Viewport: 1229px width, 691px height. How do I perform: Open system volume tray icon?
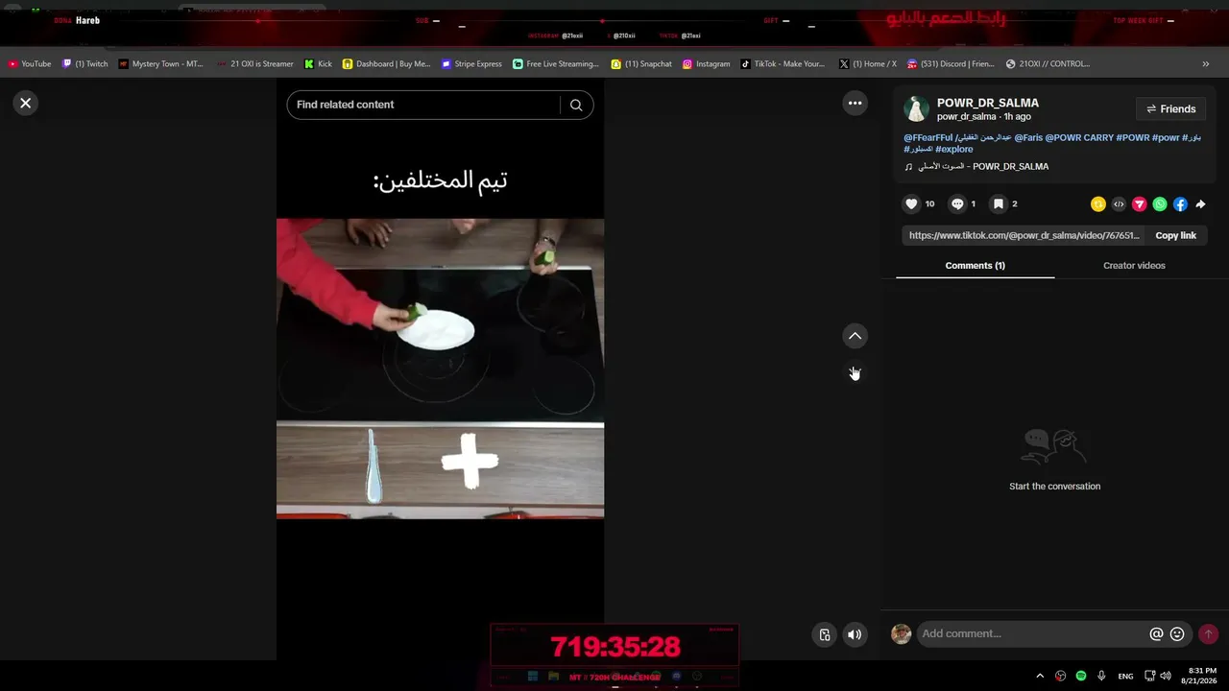pyautogui.click(x=1166, y=676)
